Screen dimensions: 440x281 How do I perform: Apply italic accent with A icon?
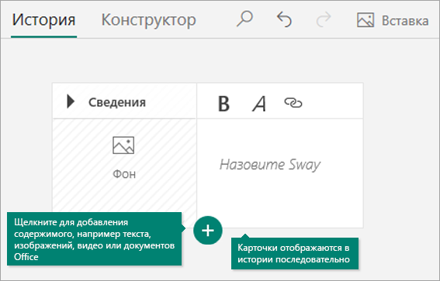pos(259,104)
